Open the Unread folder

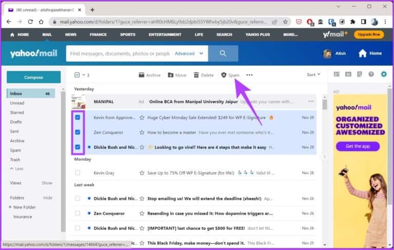click(17, 103)
